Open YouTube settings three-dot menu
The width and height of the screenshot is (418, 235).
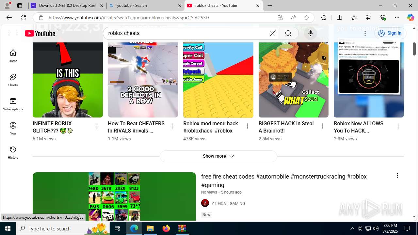(x=365, y=33)
